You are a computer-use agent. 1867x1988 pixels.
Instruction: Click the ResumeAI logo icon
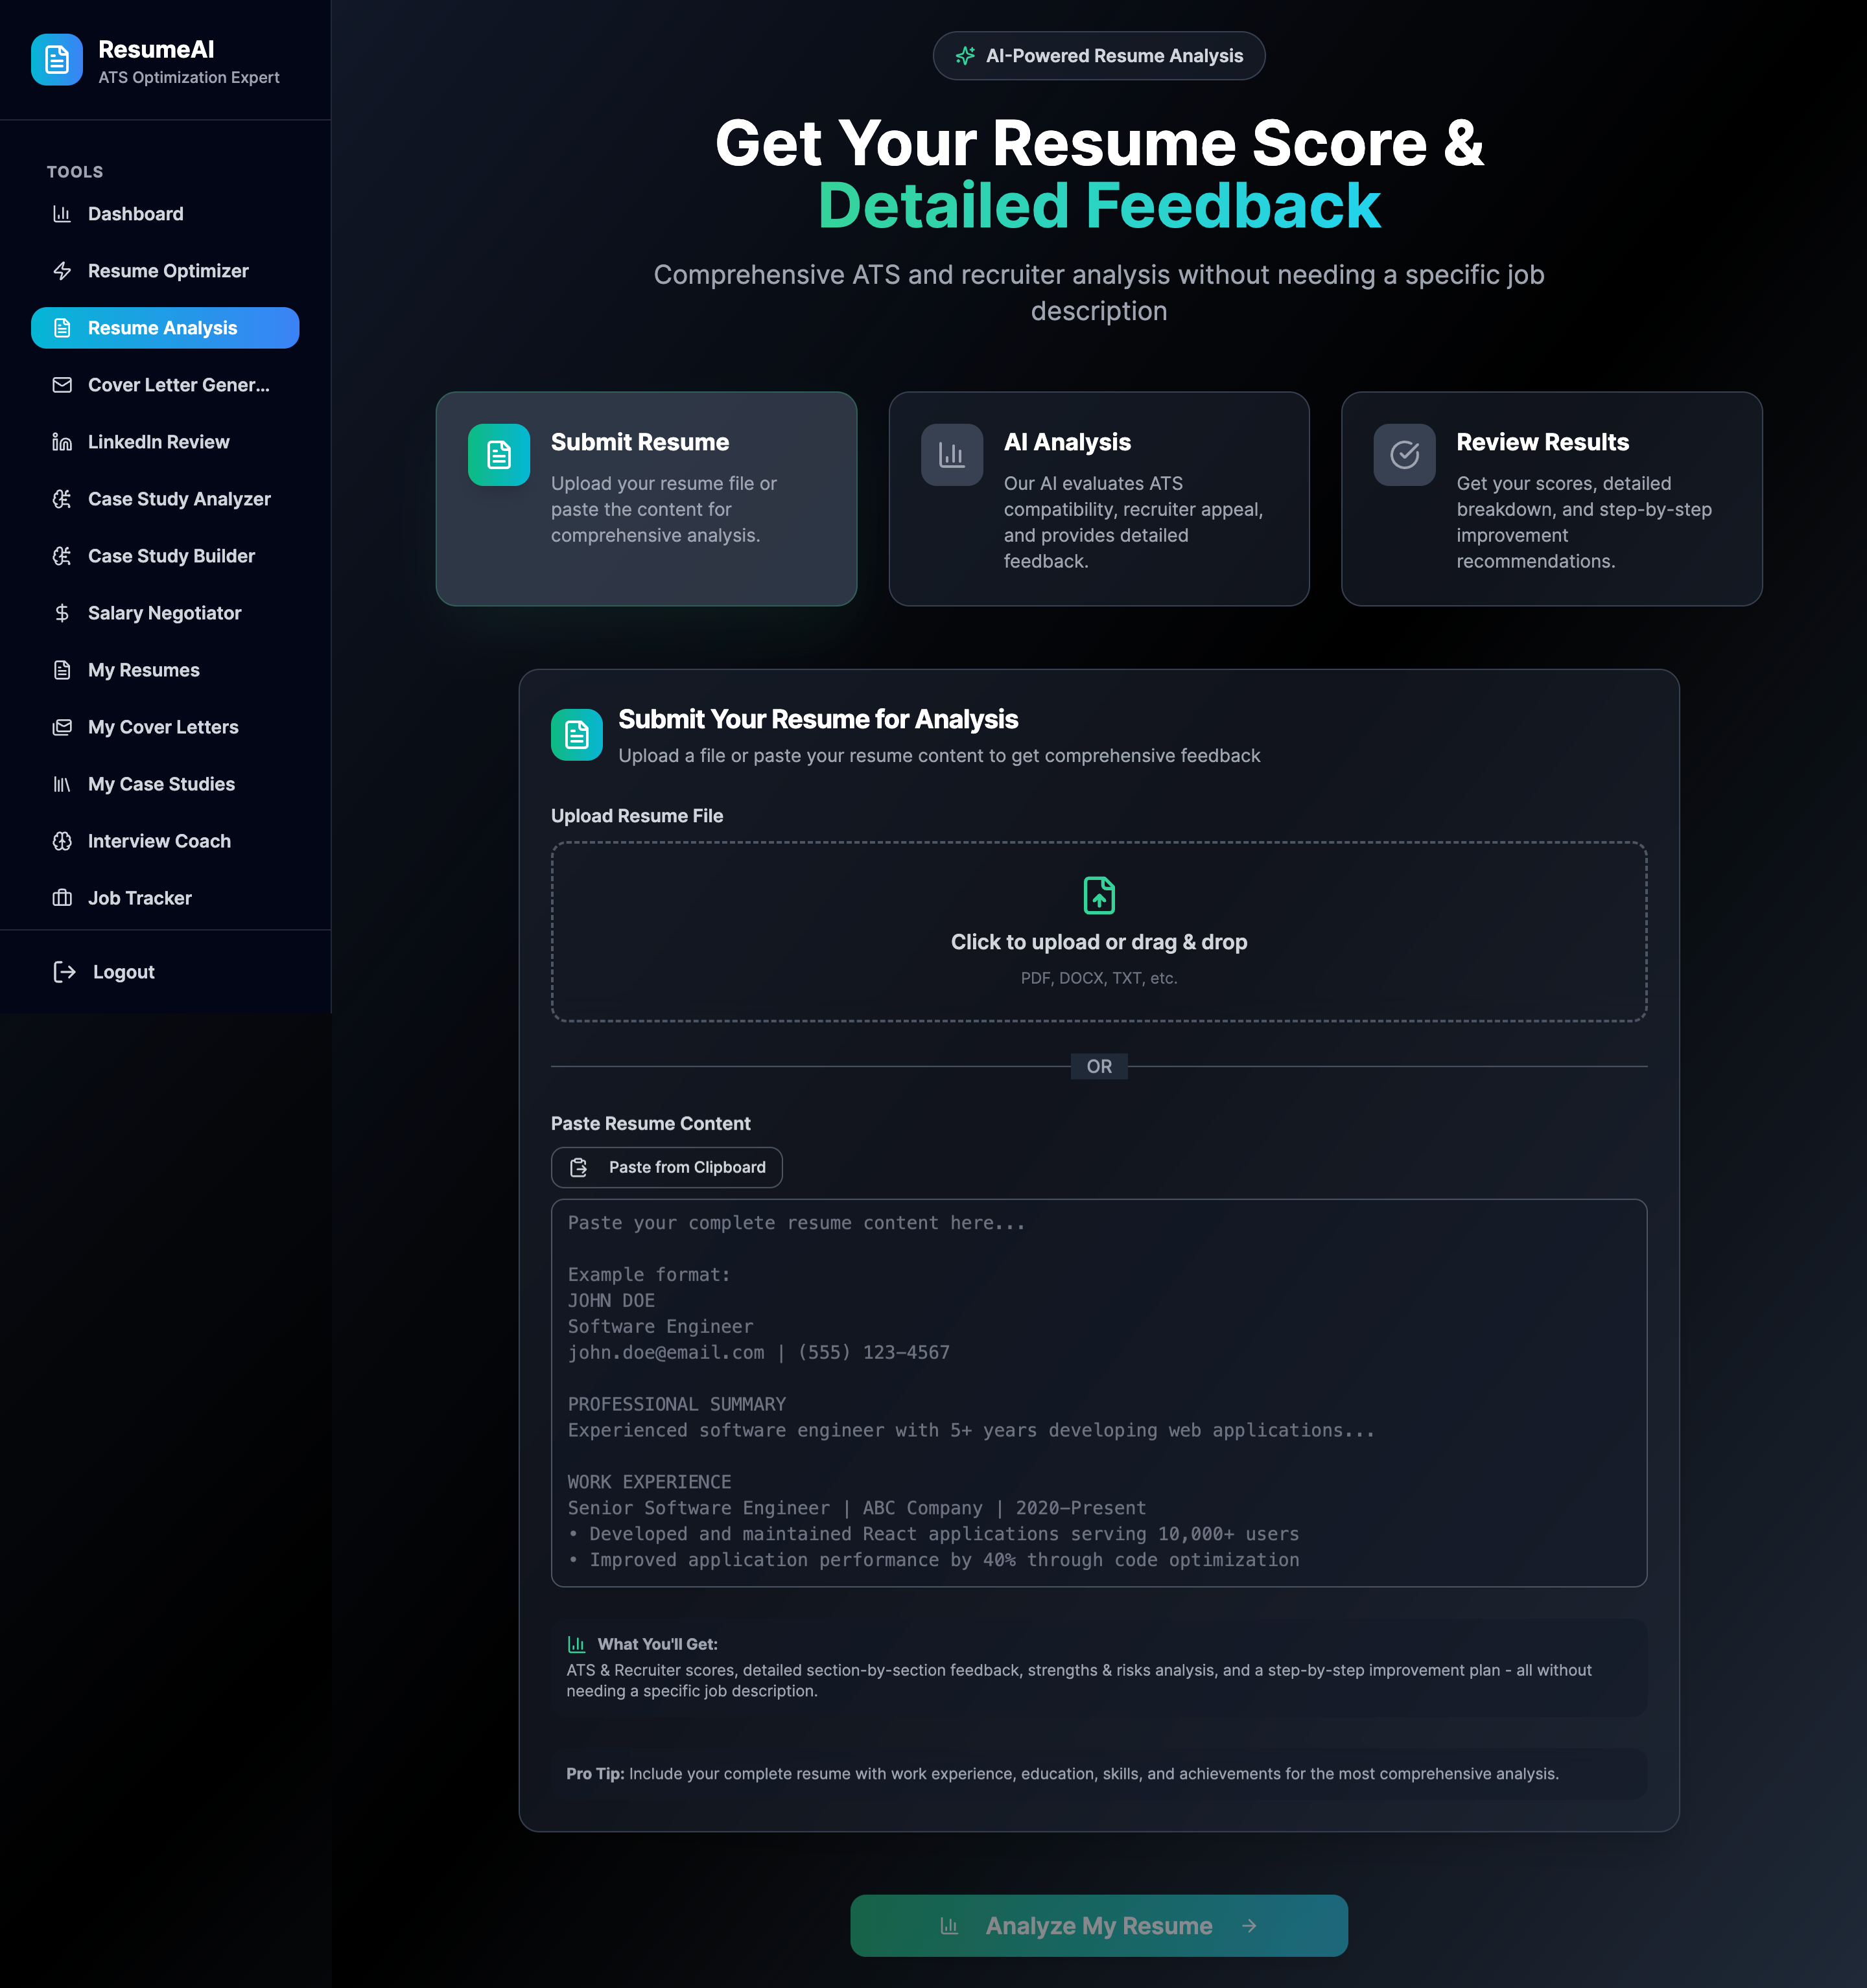57,60
